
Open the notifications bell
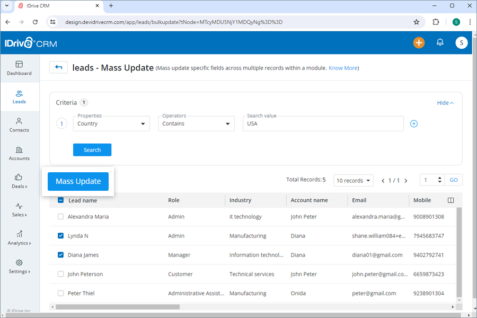(x=440, y=42)
